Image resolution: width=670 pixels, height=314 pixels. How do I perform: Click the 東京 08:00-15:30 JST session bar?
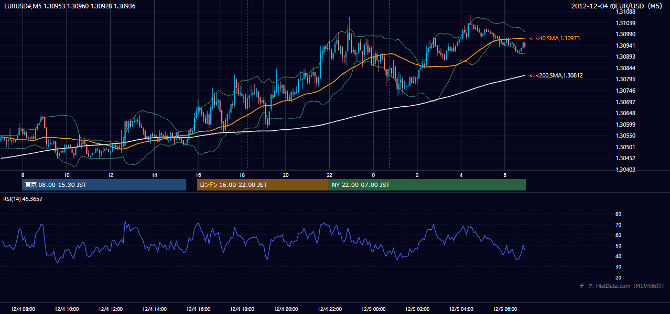(x=104, y=185)
